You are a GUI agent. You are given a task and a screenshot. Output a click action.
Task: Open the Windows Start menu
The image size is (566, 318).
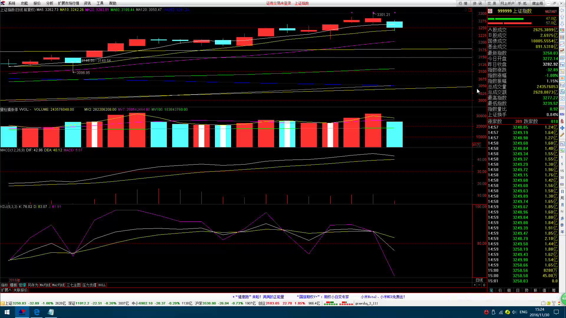(x=7, y=312)
